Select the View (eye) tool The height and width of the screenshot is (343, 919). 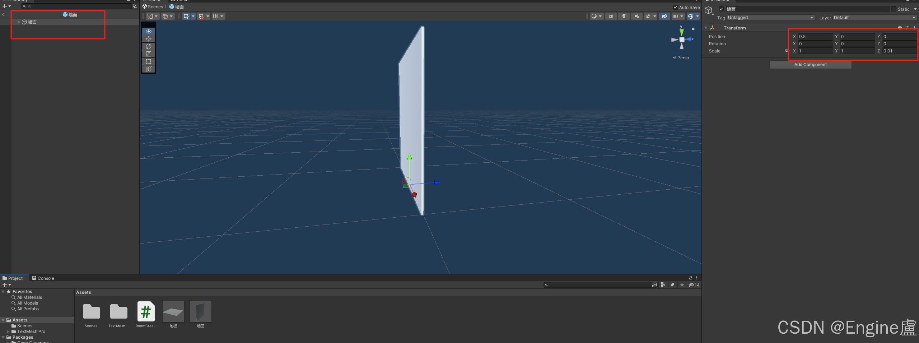pos(149,32)
